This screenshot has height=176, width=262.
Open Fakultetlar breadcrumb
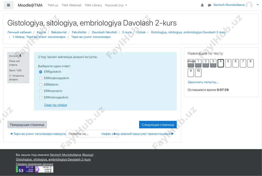pyautogui.click(x=79, y=32)
